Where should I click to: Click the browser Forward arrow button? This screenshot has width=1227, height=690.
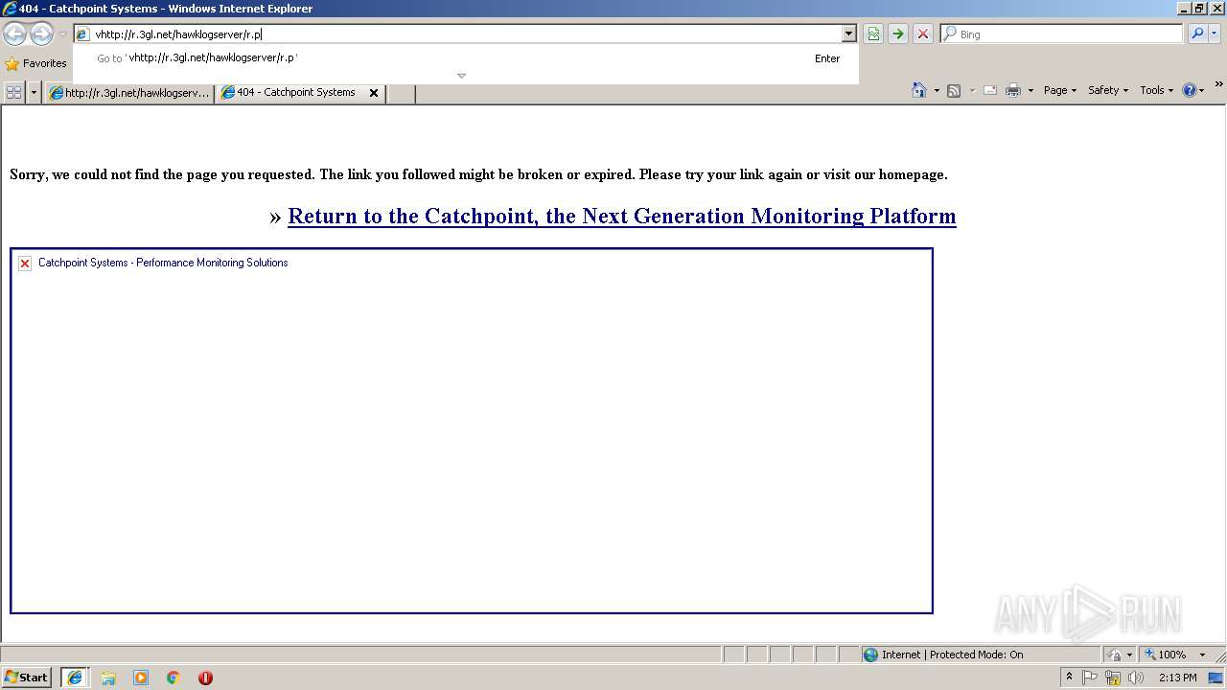(41, 34)
